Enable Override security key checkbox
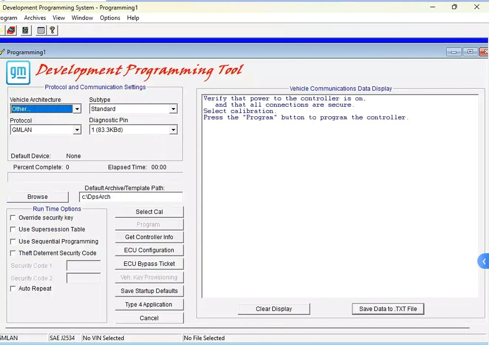Image resolution: width=489 pixels, height=345 pixels. (x=13, y=218)
